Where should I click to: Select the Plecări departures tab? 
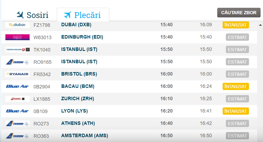tap(83, 15)
